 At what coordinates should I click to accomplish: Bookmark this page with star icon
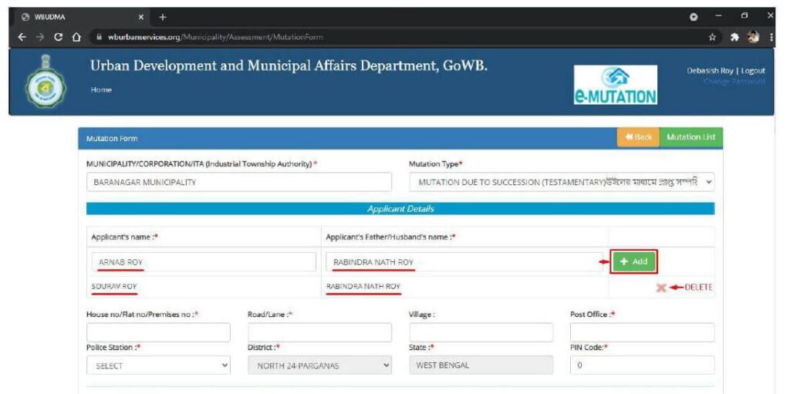(x=712, y=37)
